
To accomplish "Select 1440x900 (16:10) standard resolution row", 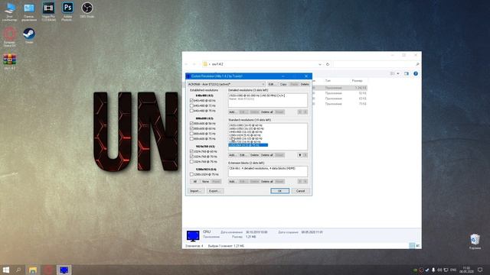I will 246,132.
